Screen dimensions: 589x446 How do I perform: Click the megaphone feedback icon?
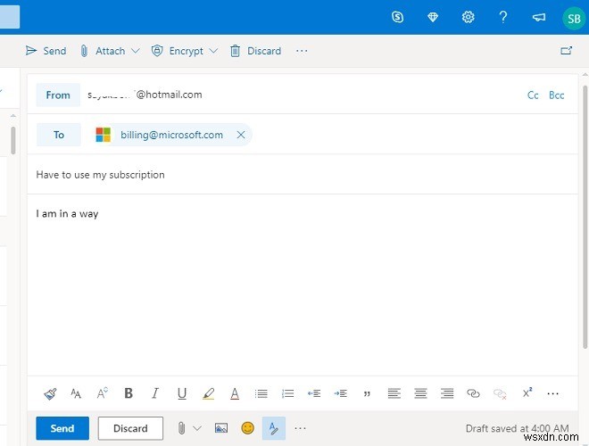pos(539,17)
